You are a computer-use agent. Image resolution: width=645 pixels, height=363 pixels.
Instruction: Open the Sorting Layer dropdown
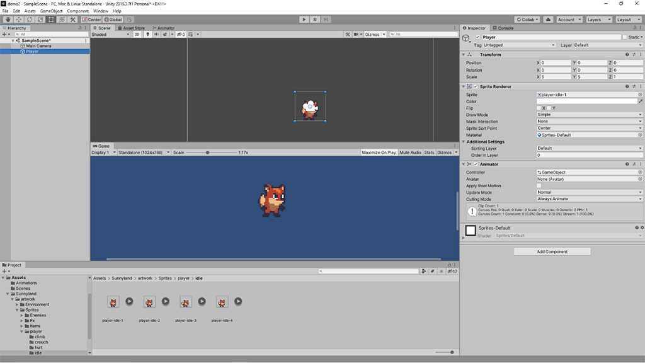pos(589,148)
